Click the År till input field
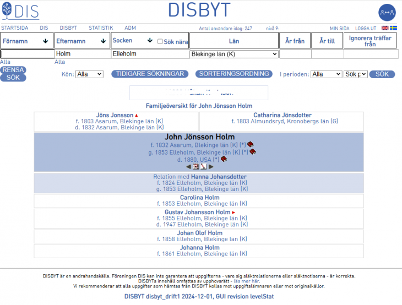The height and width of the screenshot is (305, 402). click(328, 54)
